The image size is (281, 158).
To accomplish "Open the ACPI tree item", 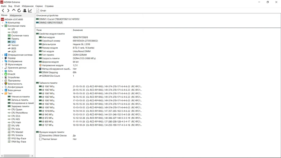I will coord(13,52).
